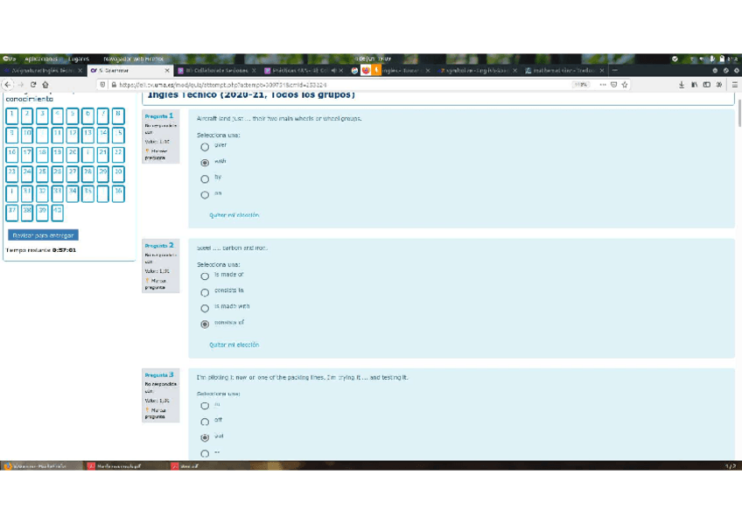
Task: Select 'out' for question 3
Action: 205,437
